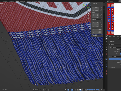This screenshot has height=91, width=121.
Task: Expand the Properties panel in sidebar
Action: 92,36
